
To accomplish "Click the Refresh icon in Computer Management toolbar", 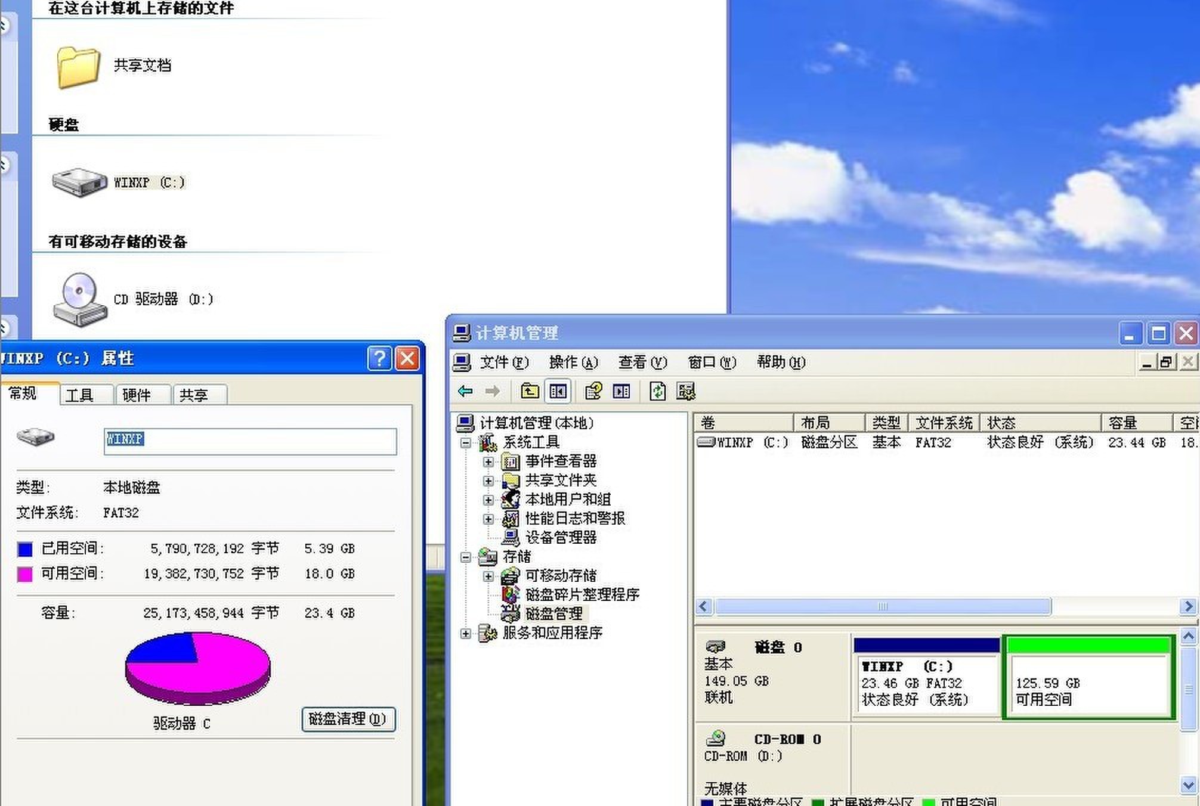I will [657, 392].
